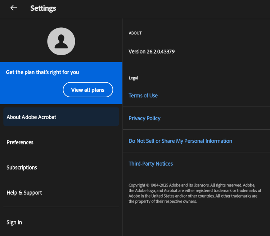
Task: Click Sign In
Action: point(61,222)
